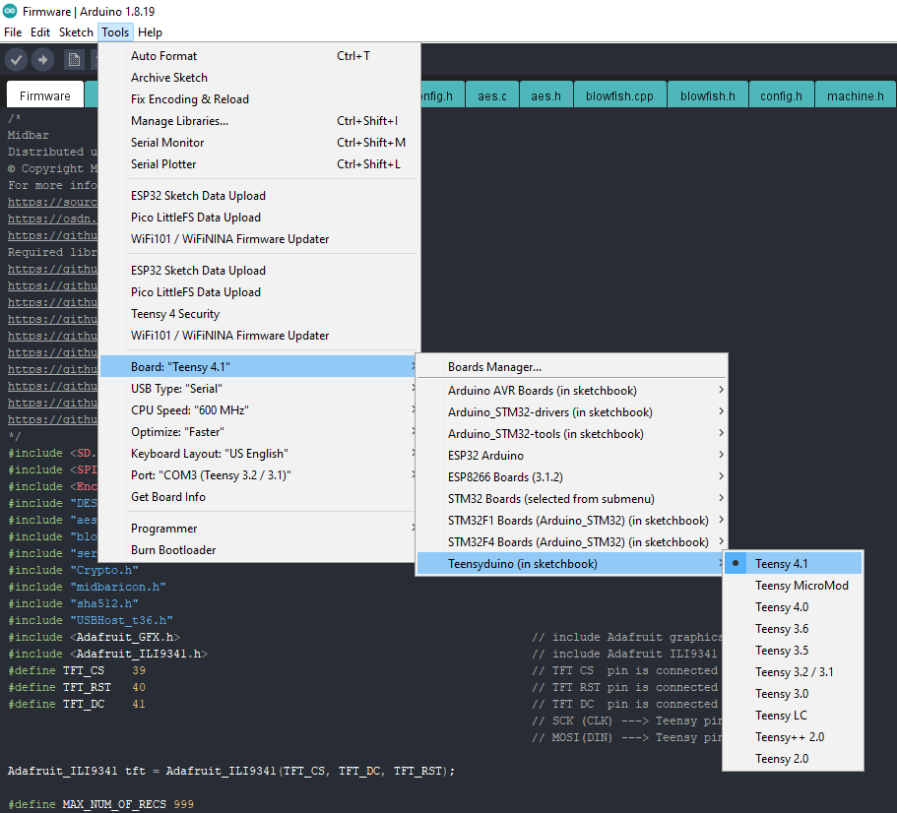Open the Programmer submenu
Image resolution: width=897 pixels, height=813 pixels.
(259, 529)
